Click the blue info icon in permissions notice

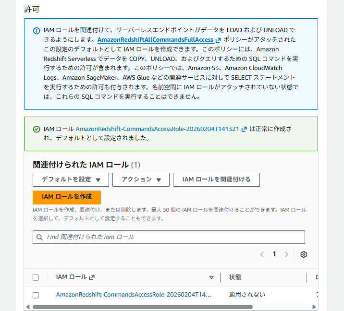[x=37, y=31]
